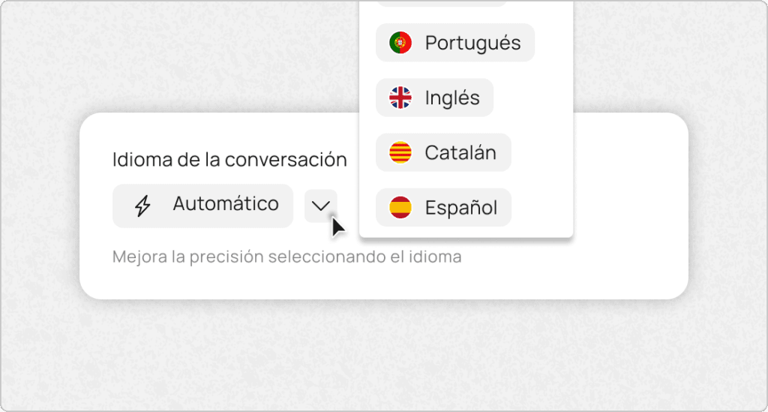The width and height of the screenshot is (768, 412).
Task: Click the gray background below the white card
Action: [384, 353]
